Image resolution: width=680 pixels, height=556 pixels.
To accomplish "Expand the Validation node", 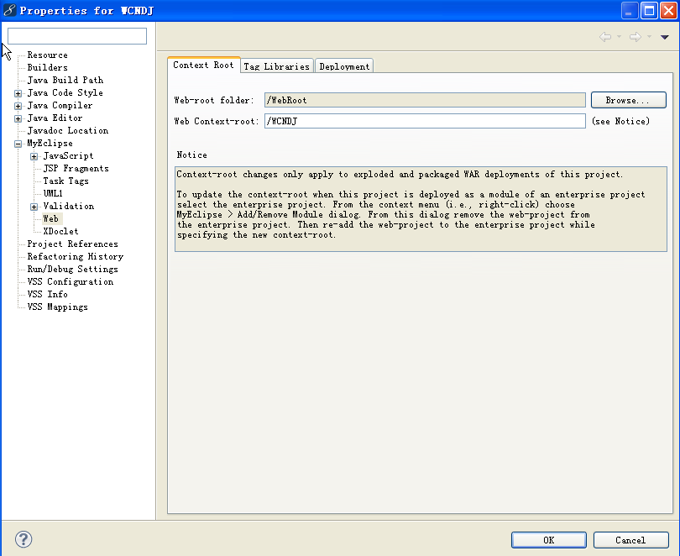I will 34,207.
